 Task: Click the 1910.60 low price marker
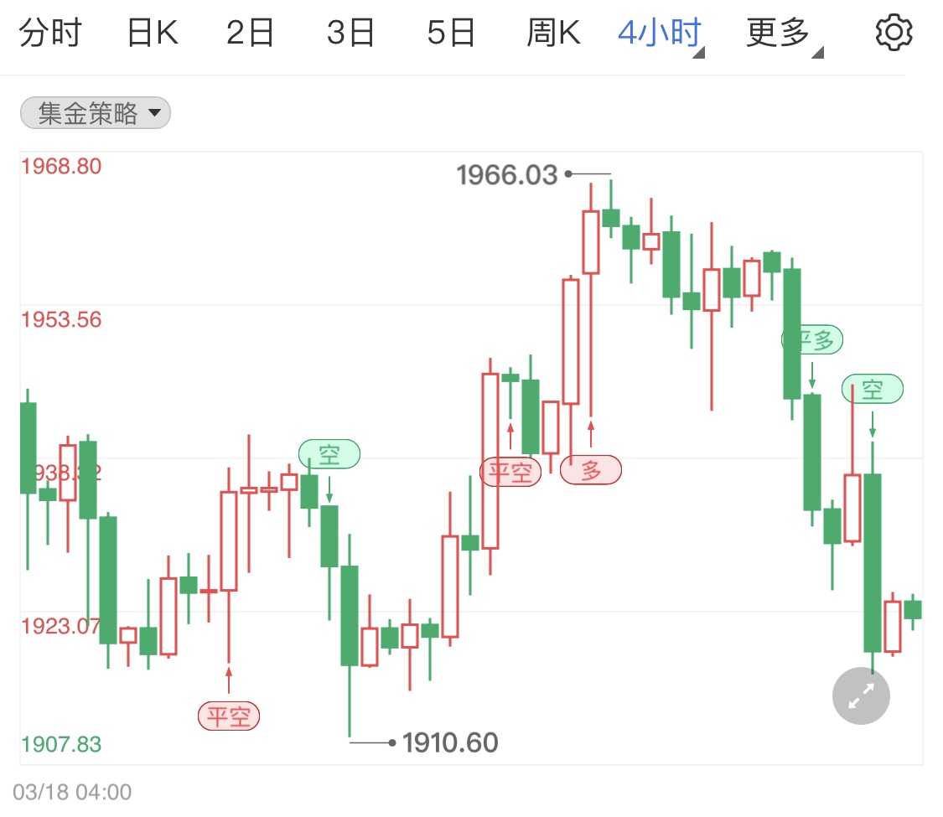[x=449, y=742]
